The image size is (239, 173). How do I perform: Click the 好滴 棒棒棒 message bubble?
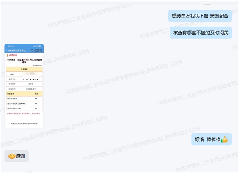pyautogui.click(x=211, y=139)
